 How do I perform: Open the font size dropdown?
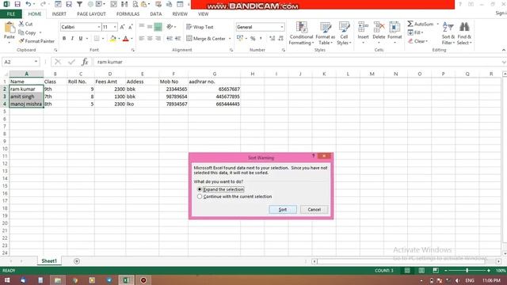(x=115, y=27)
